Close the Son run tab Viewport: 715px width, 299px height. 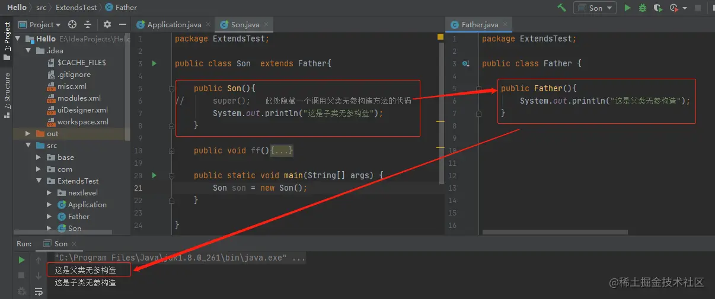click(75, 244)
